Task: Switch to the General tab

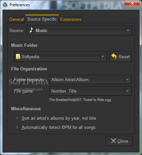Action: 16,19
